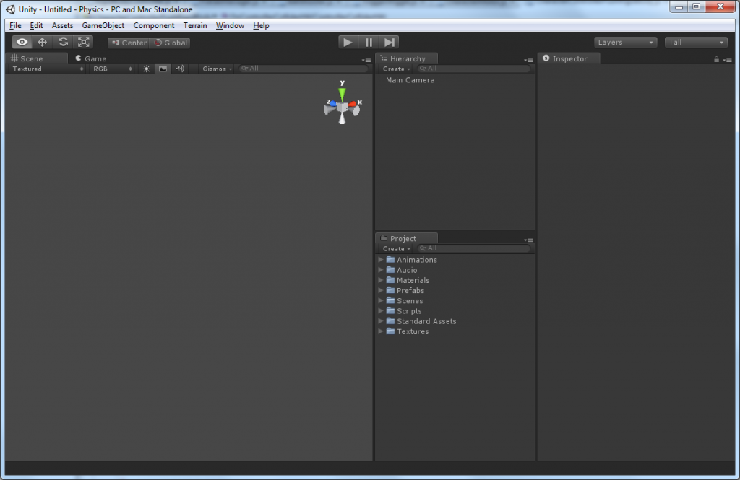The image size is (740, 480).
Task: Start Play mode
Action: 348,43
